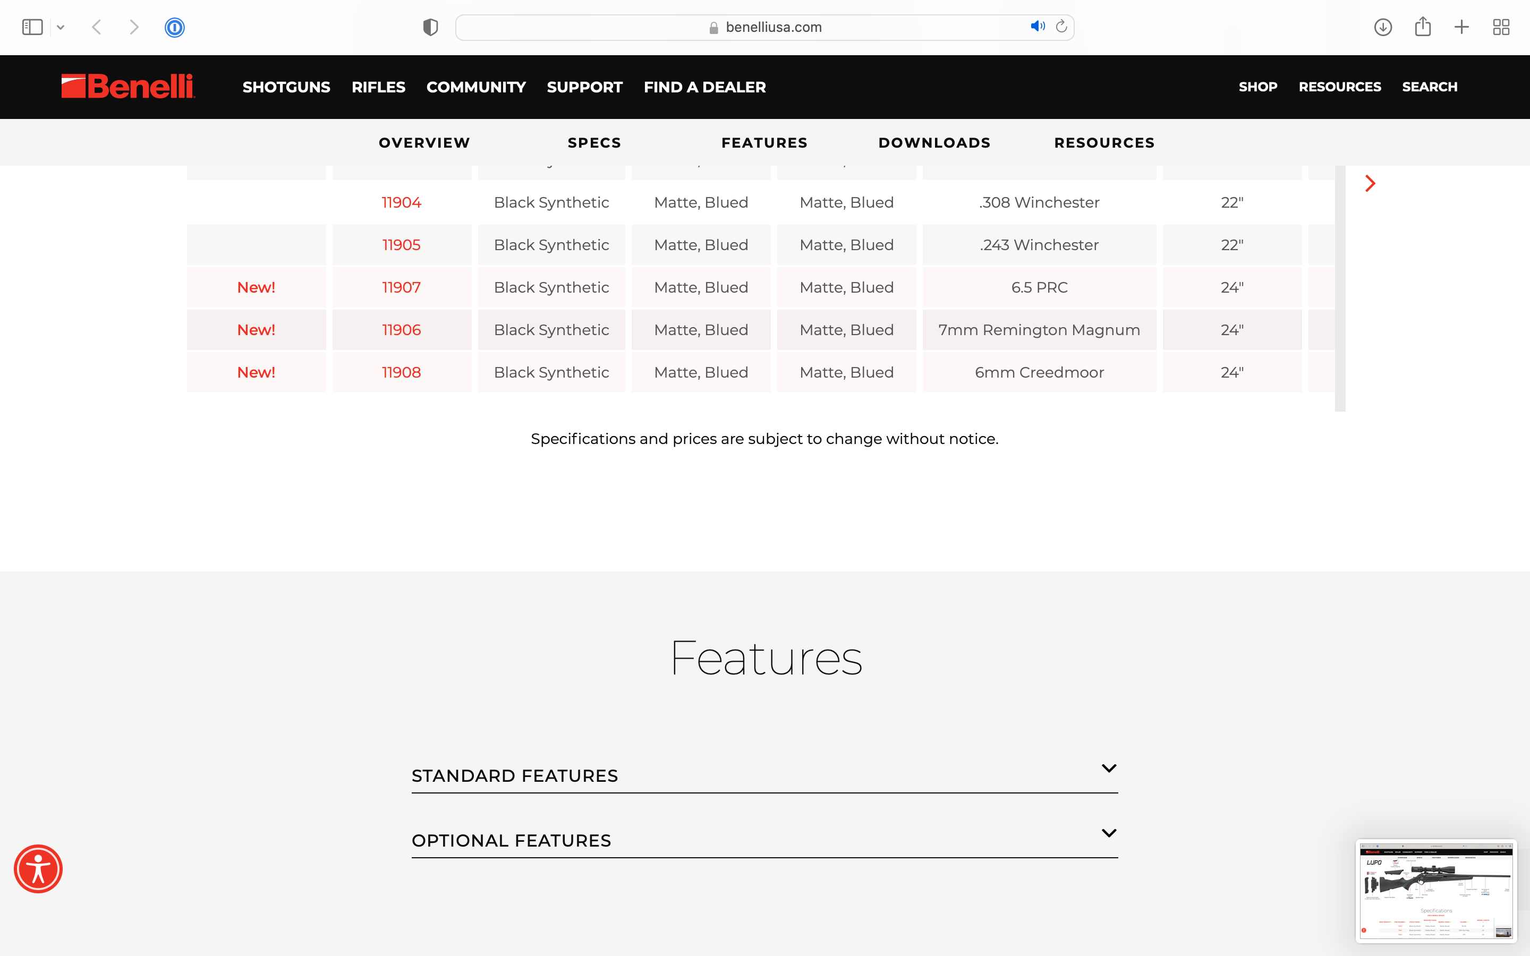Jump to the sub-nav RESOURCES tab
Screen dimensions: 1530x956
coord(1104,143)
